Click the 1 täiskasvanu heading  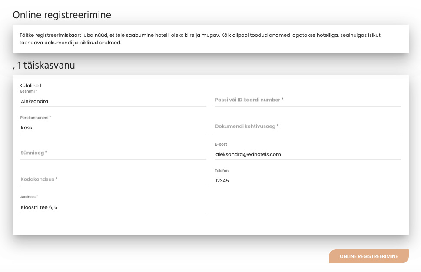46,65
